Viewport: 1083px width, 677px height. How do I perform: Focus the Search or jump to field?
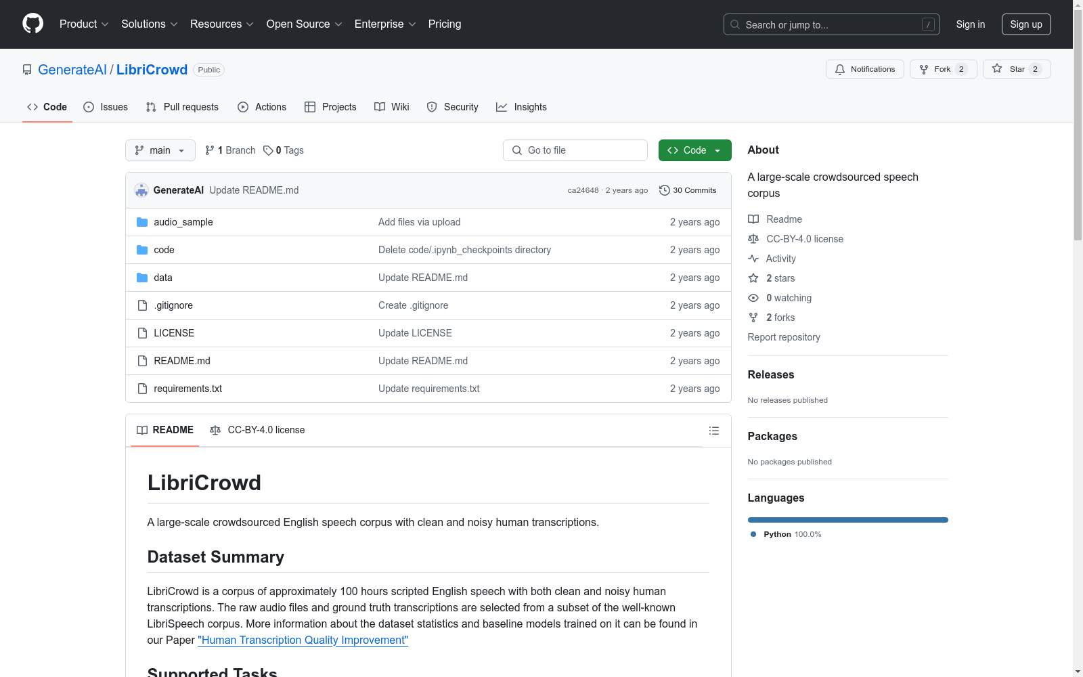832,24
